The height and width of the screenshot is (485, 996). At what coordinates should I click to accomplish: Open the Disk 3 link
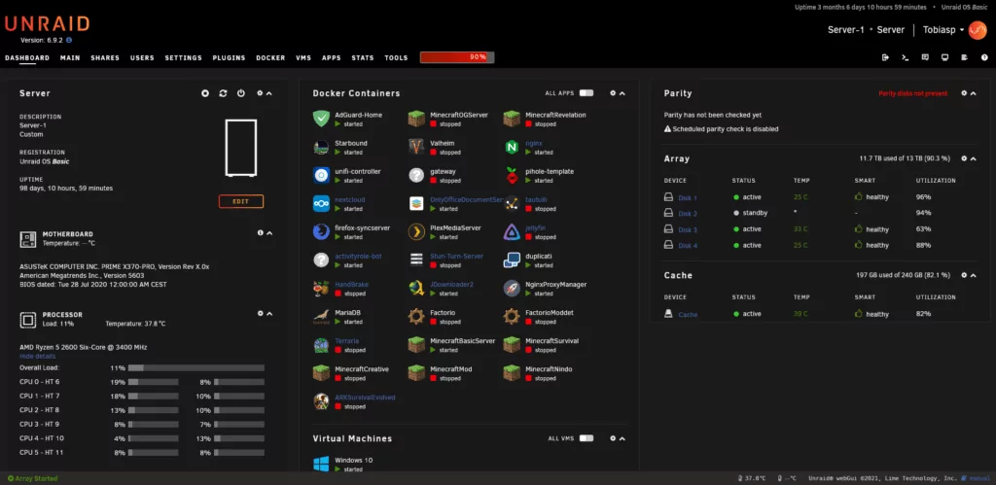[688, 229]
